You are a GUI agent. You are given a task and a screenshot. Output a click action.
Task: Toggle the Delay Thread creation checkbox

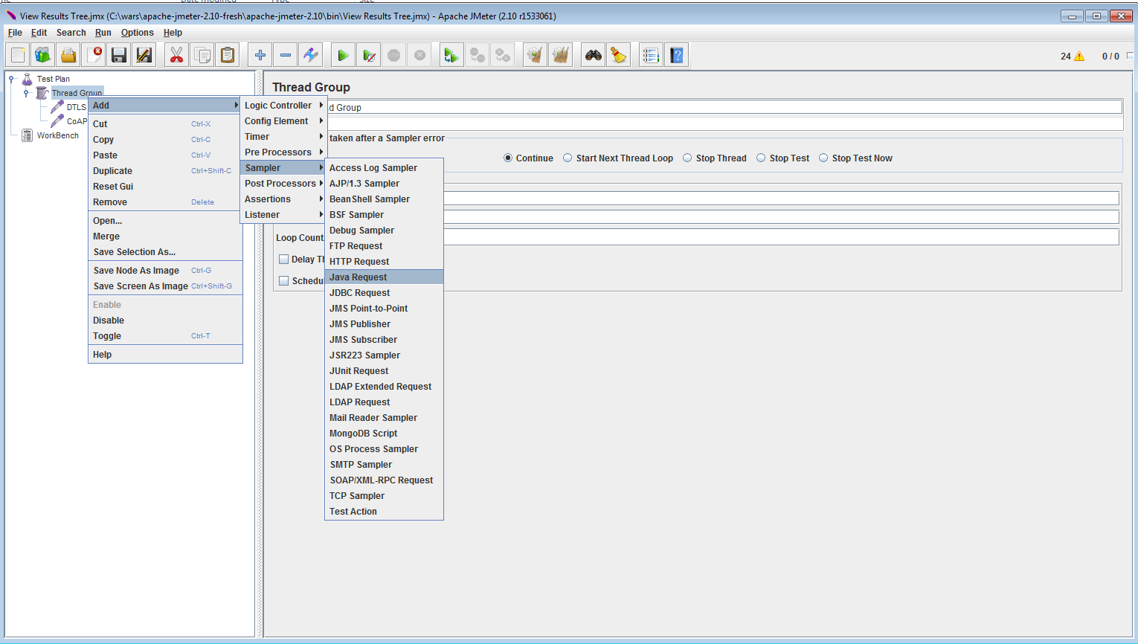pyautogui.click(x=283, y=260)
